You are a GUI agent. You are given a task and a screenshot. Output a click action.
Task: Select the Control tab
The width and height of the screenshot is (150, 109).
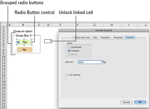[130, 37]
